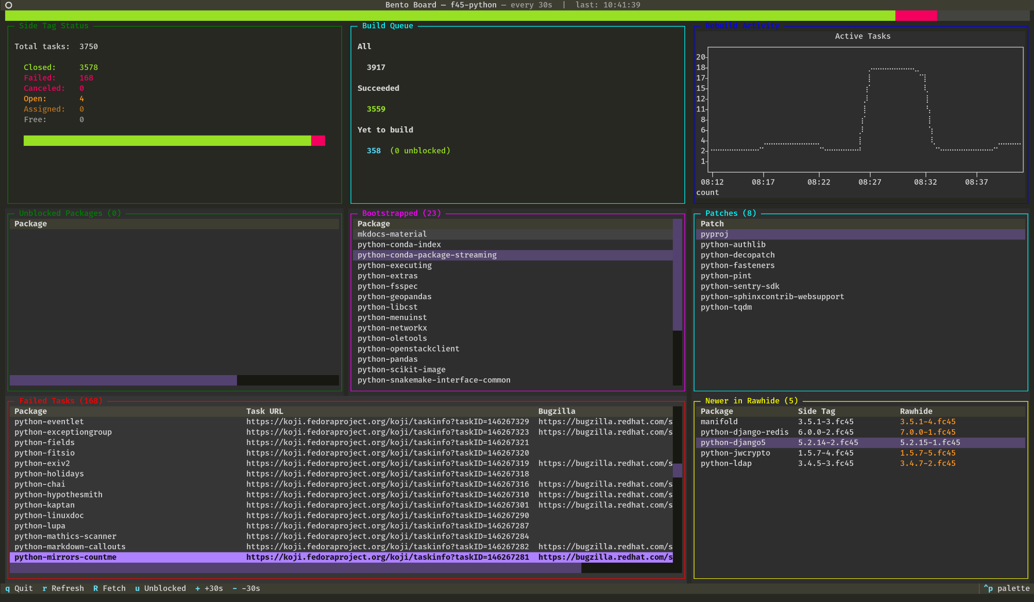Select python-fasteners patch row
The height and width of the screenshot is (602, 1034).
point(861,265)
